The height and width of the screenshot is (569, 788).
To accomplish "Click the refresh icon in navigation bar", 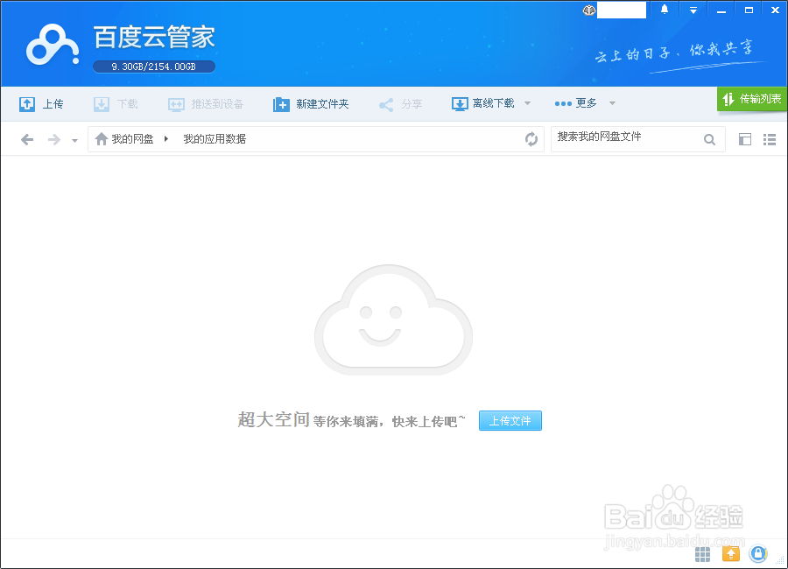I will 531,138.
